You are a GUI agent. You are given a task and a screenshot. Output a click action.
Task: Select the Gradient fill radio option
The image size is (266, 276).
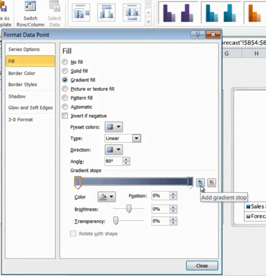coord(65,80)
